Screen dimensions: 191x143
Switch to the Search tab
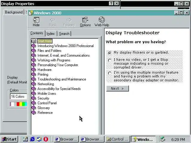tap(64, 34)
